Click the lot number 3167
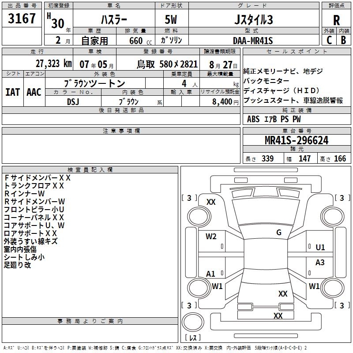Image resolution: width=353 pixels, height=353 pixels. (x=22, y=19)
